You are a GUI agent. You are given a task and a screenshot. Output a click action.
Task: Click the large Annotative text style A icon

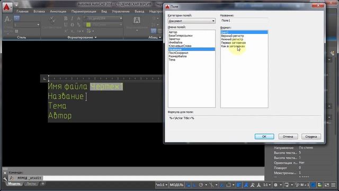(x=7, y=19)
